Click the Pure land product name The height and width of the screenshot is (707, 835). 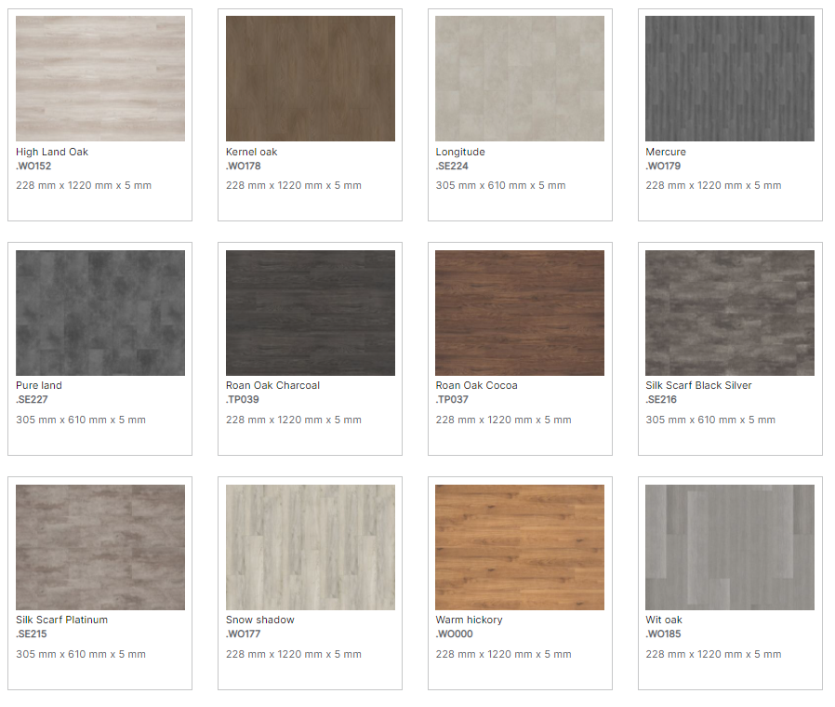click(x=39, y=385)
